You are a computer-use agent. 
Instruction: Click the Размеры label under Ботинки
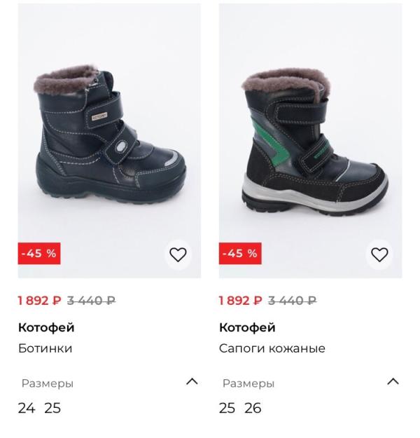coord(48,383)
